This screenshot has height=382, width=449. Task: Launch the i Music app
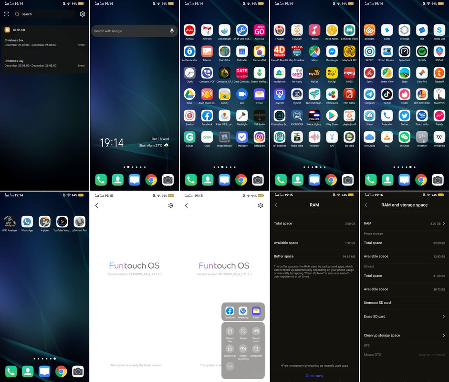(314, 30)
